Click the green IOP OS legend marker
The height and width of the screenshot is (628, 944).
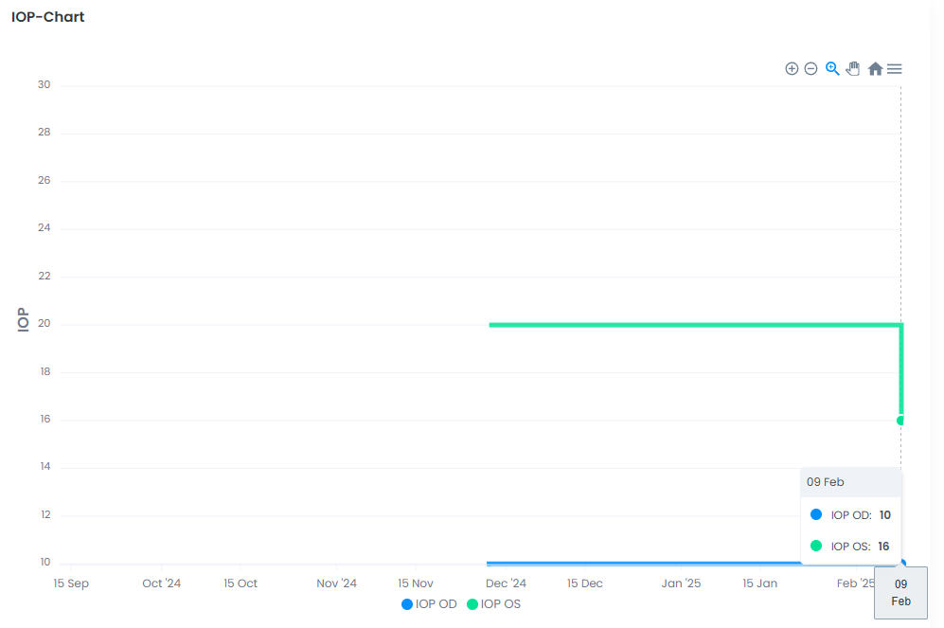point(472,604)
